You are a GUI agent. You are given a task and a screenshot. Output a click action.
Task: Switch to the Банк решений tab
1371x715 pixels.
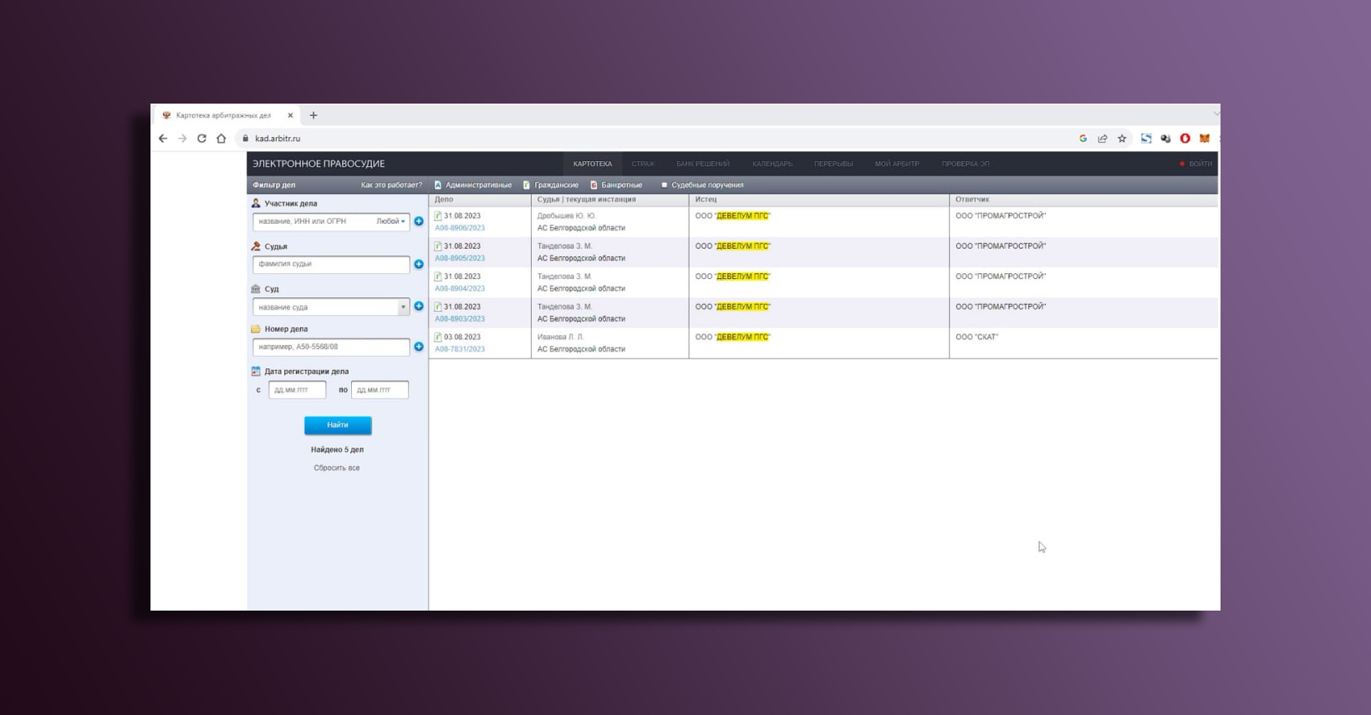pos(702,164)
